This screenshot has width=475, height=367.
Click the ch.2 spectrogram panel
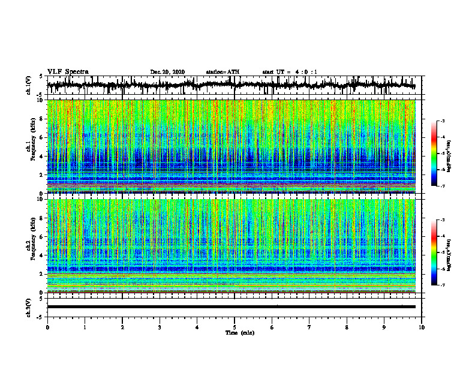tap(231, 246)
